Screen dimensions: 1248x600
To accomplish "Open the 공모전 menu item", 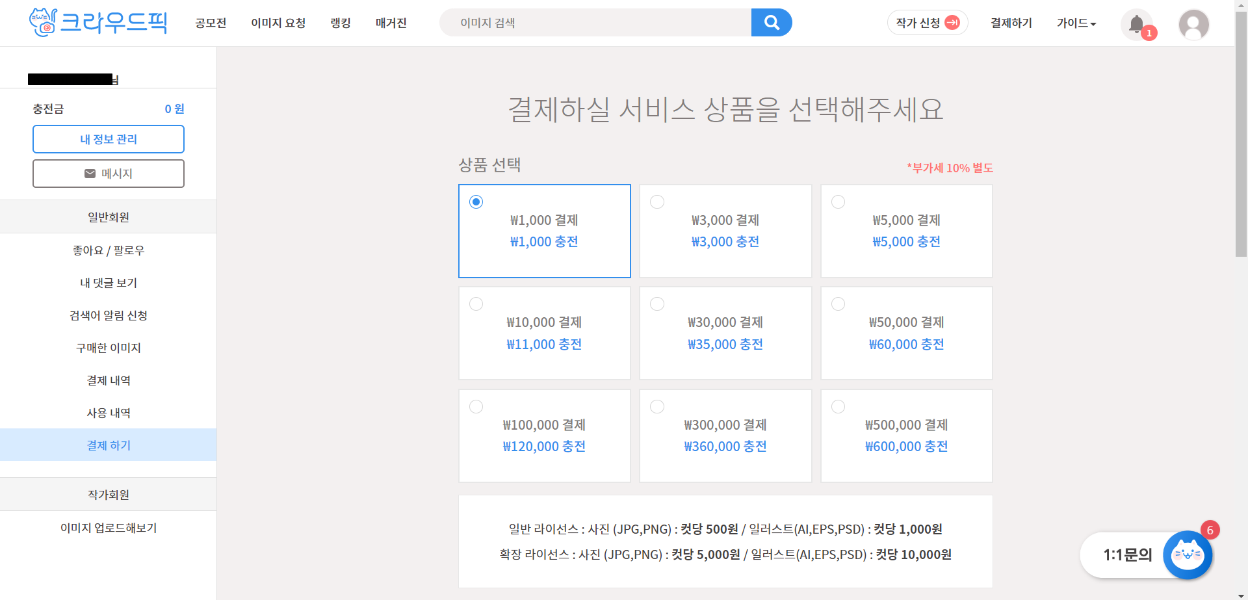I will [209, 23].
